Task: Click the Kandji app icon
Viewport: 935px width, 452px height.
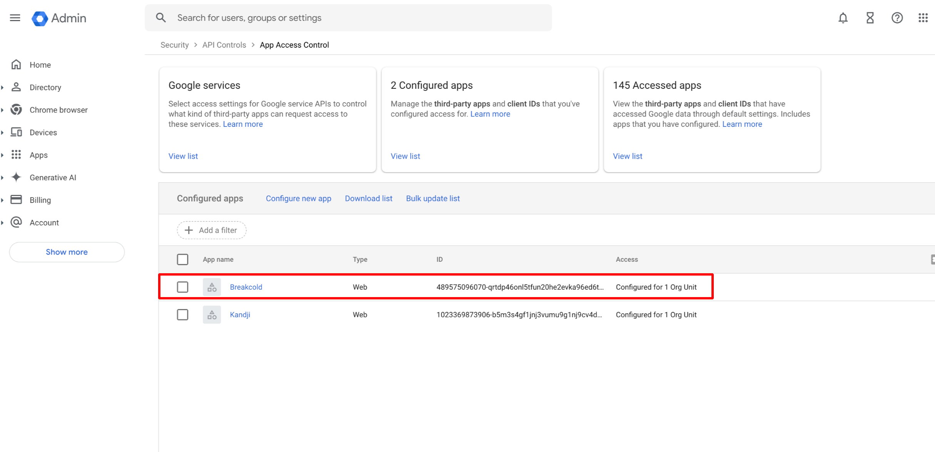Action: 212,315
